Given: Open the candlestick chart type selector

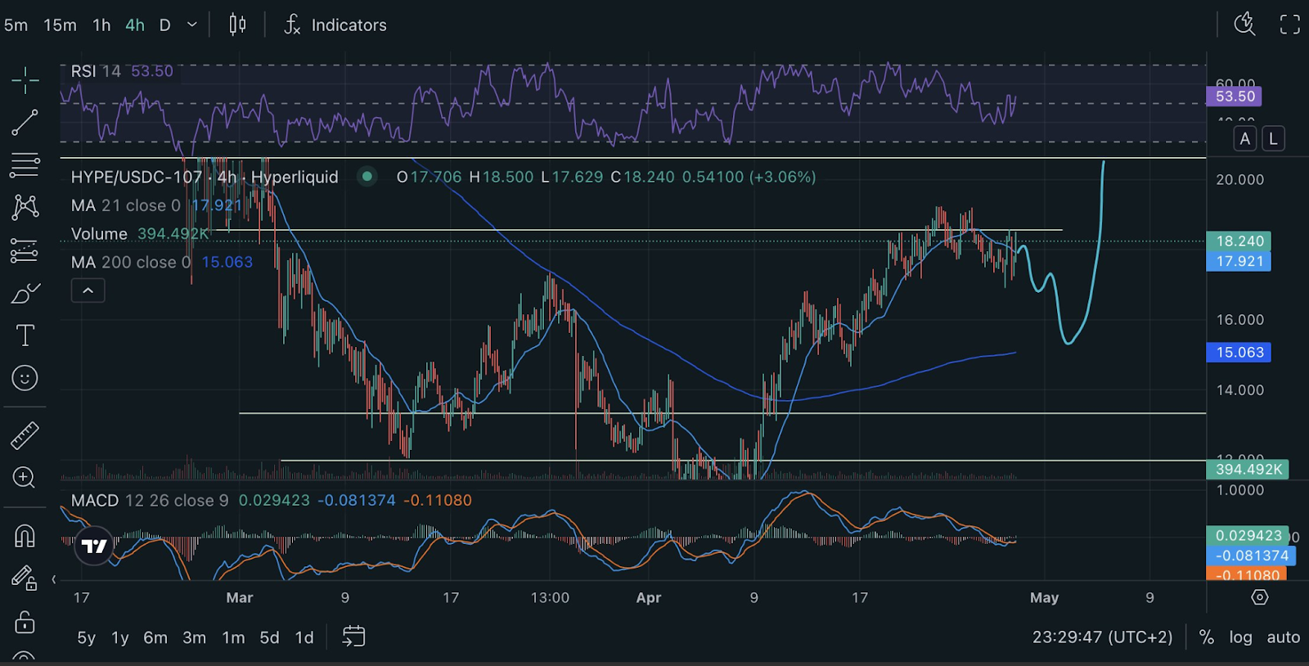Looking at the screenshot, I should tap(237, 25).
